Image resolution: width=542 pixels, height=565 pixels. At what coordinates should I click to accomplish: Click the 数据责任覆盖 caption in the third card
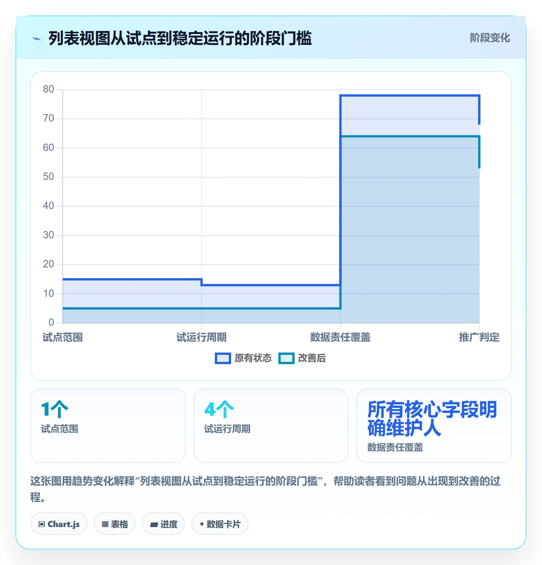pyautogui.click(x=395, y=447)
